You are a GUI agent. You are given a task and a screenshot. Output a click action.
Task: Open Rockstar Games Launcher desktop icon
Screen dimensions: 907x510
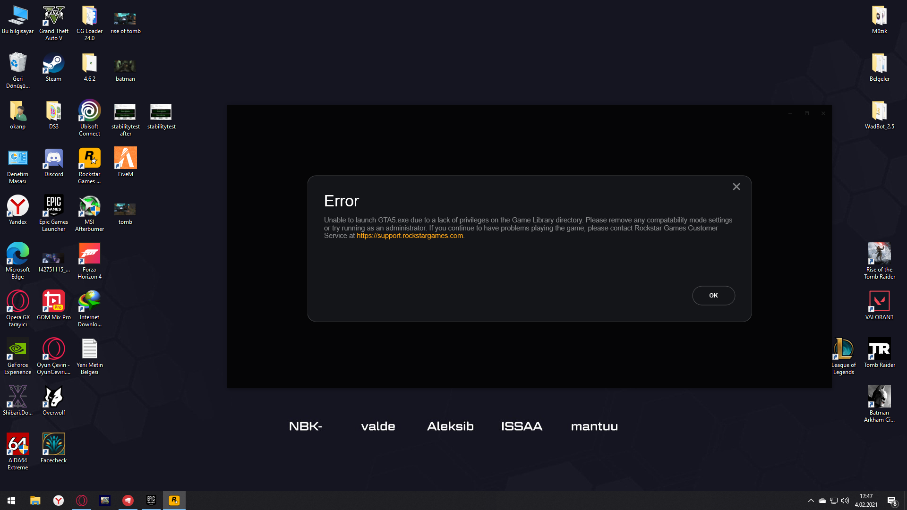point(89,159)
